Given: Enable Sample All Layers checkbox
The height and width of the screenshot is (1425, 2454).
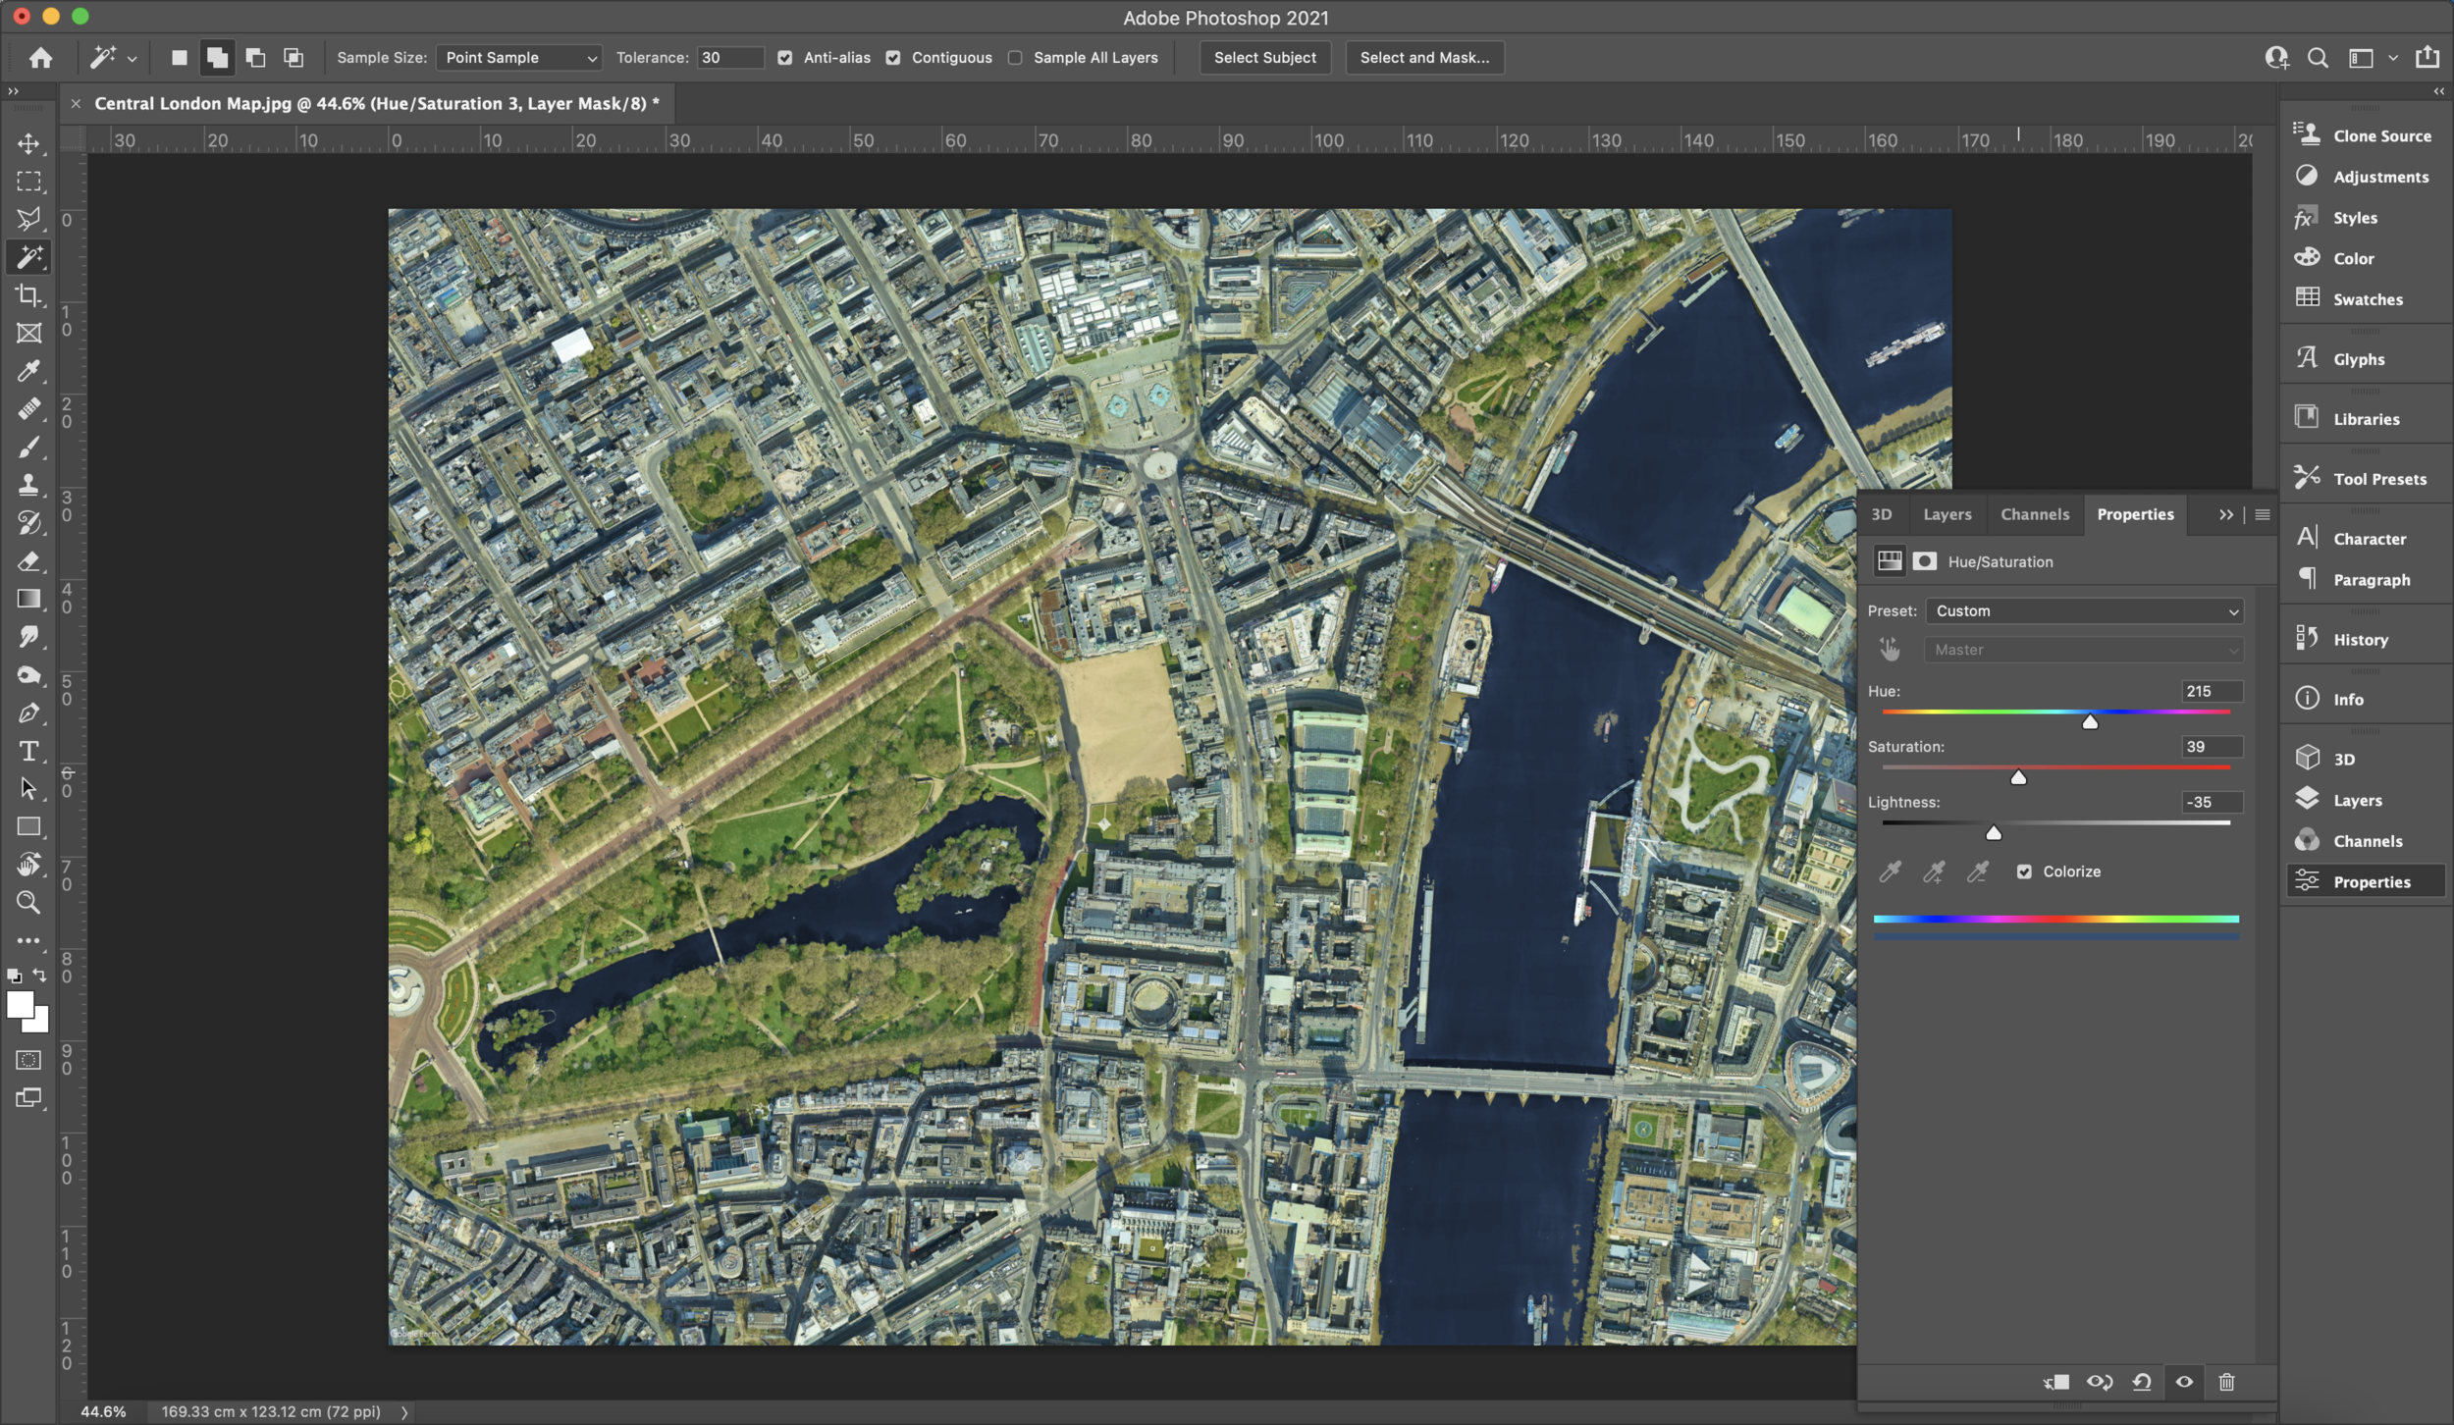Looking at the screenshot, I should point(1015,58).
